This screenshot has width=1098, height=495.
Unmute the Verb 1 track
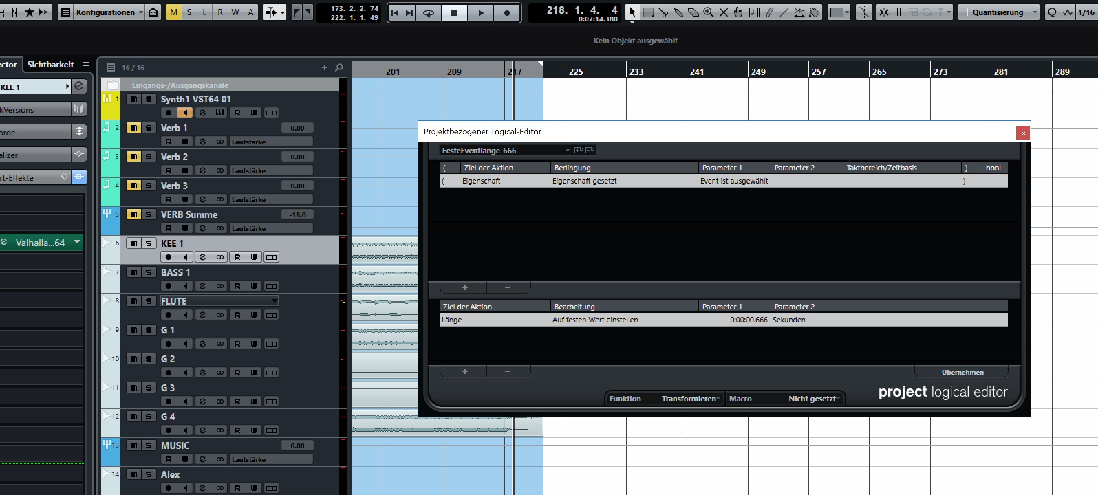tap(134, 128)
